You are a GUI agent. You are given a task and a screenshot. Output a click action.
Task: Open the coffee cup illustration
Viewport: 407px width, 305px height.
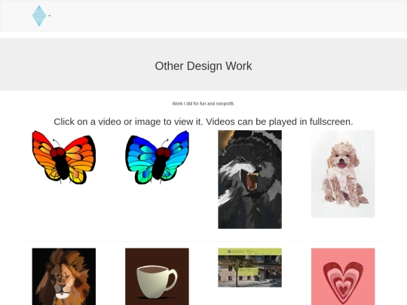pyautogui.click(x=157, y=276)
